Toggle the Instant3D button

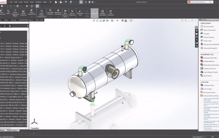coord(94,13)
